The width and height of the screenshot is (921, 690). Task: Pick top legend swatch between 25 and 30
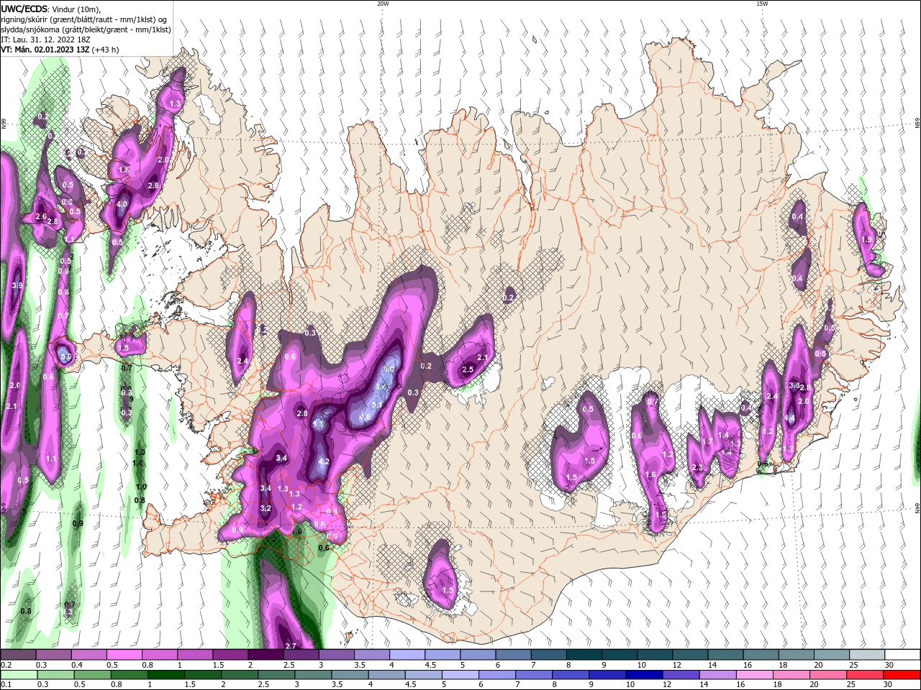coord(867,655)
